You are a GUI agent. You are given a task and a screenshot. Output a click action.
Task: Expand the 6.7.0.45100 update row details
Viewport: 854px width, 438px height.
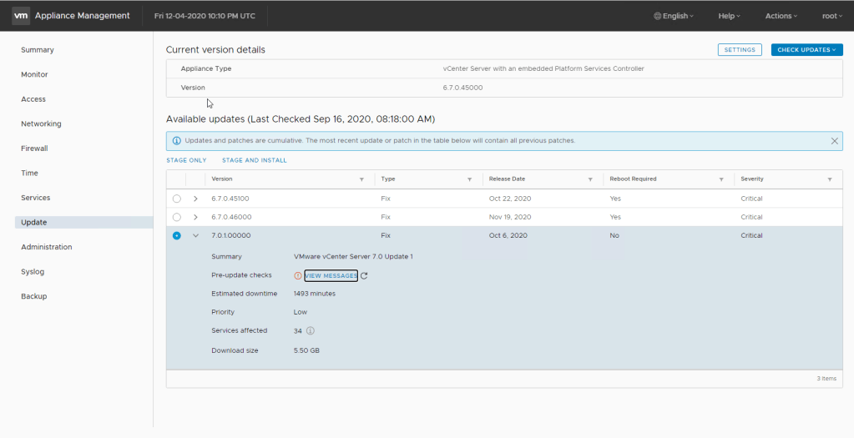pyautogui.click(x=195, y=199)
